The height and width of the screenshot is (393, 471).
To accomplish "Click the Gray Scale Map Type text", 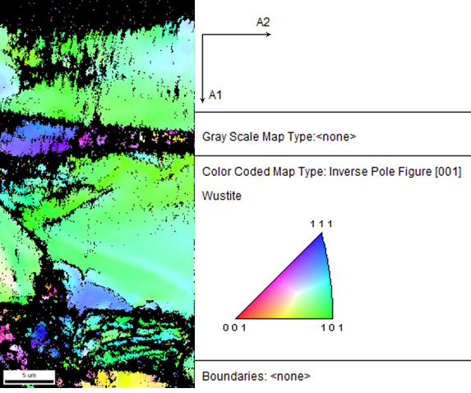I will 279,136.
